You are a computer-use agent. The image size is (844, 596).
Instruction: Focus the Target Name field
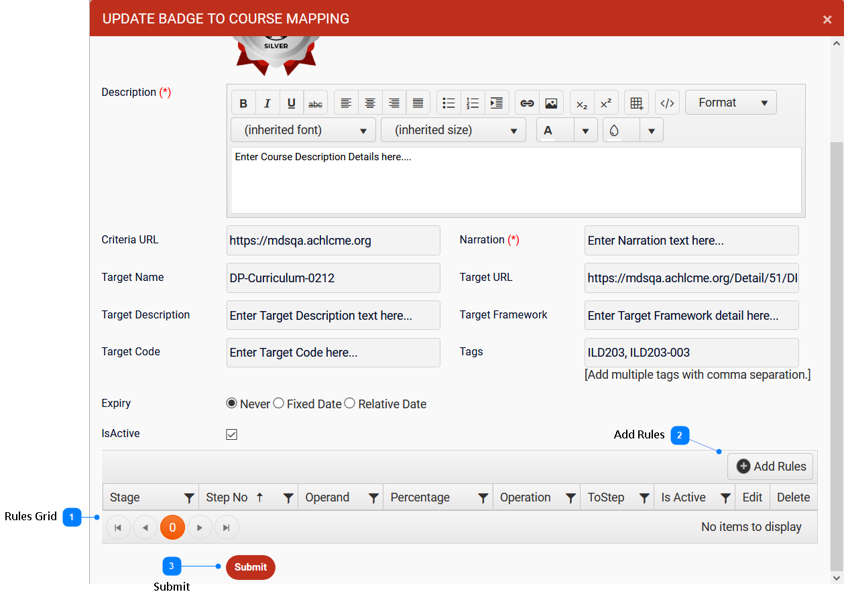point(333,278)
